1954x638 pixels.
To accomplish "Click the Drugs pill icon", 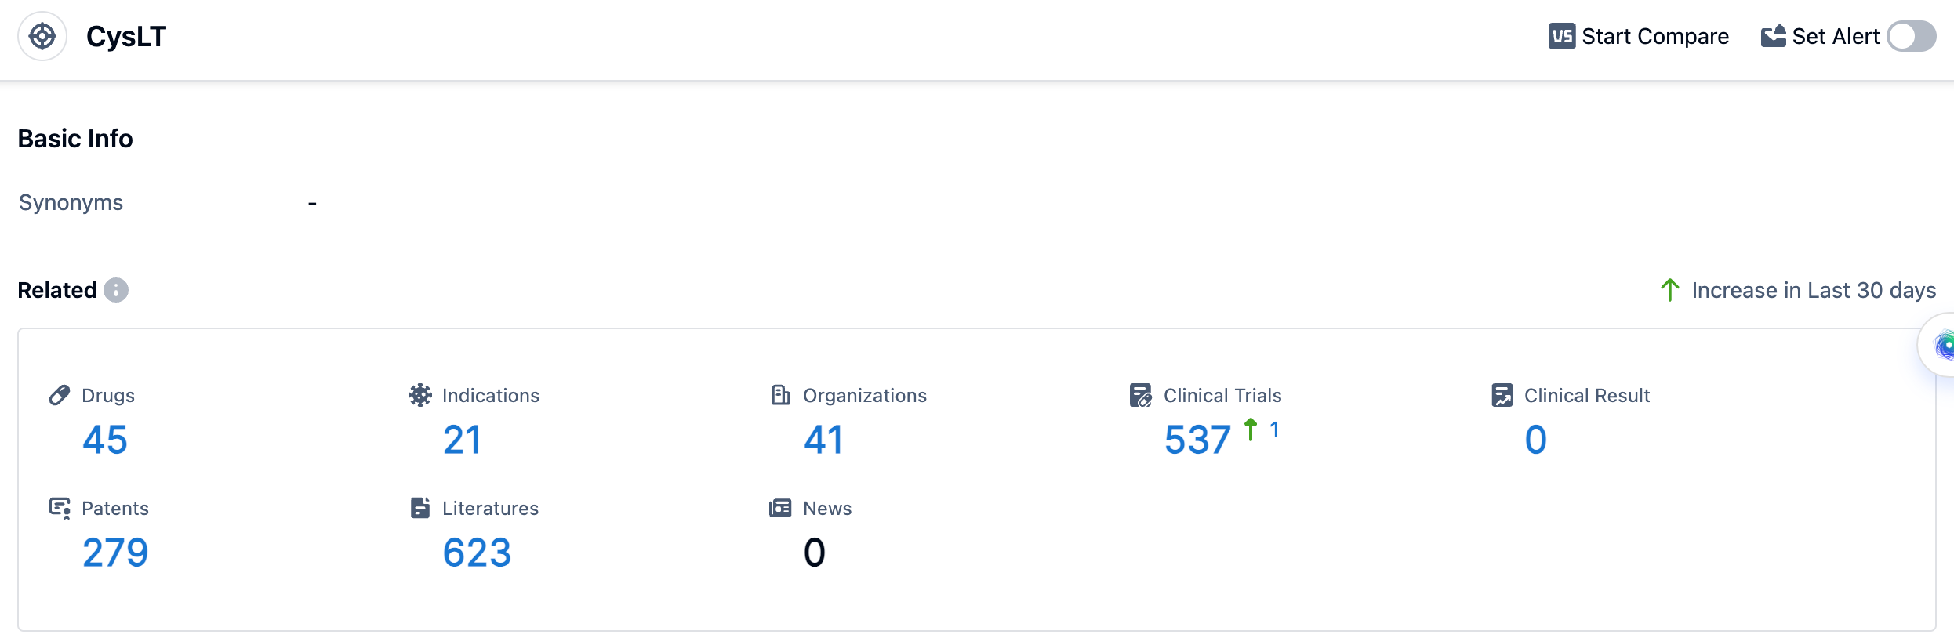I will [60, 396].
